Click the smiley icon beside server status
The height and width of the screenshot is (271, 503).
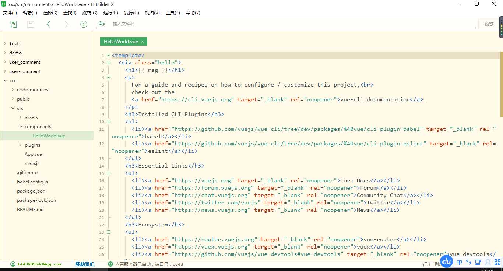pos(110,264)
